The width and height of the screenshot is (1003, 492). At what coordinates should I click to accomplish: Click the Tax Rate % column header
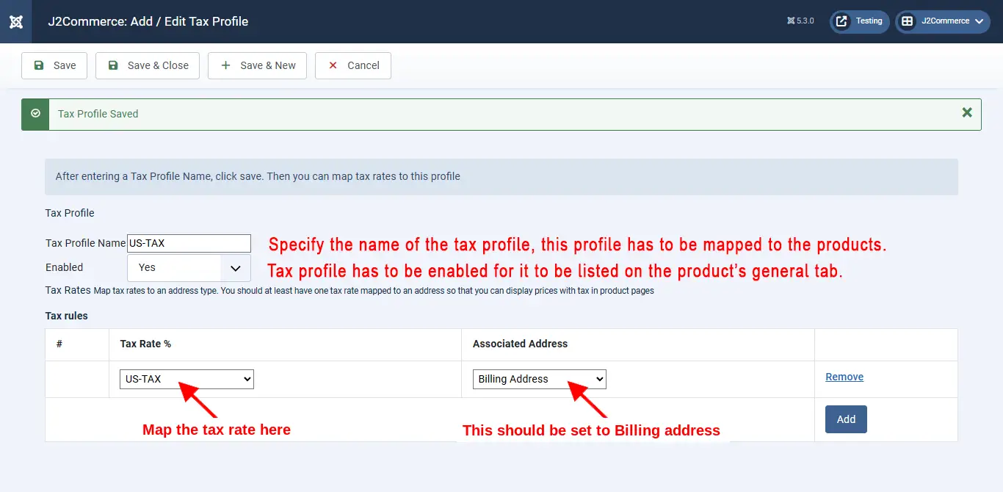coord(145,344)
